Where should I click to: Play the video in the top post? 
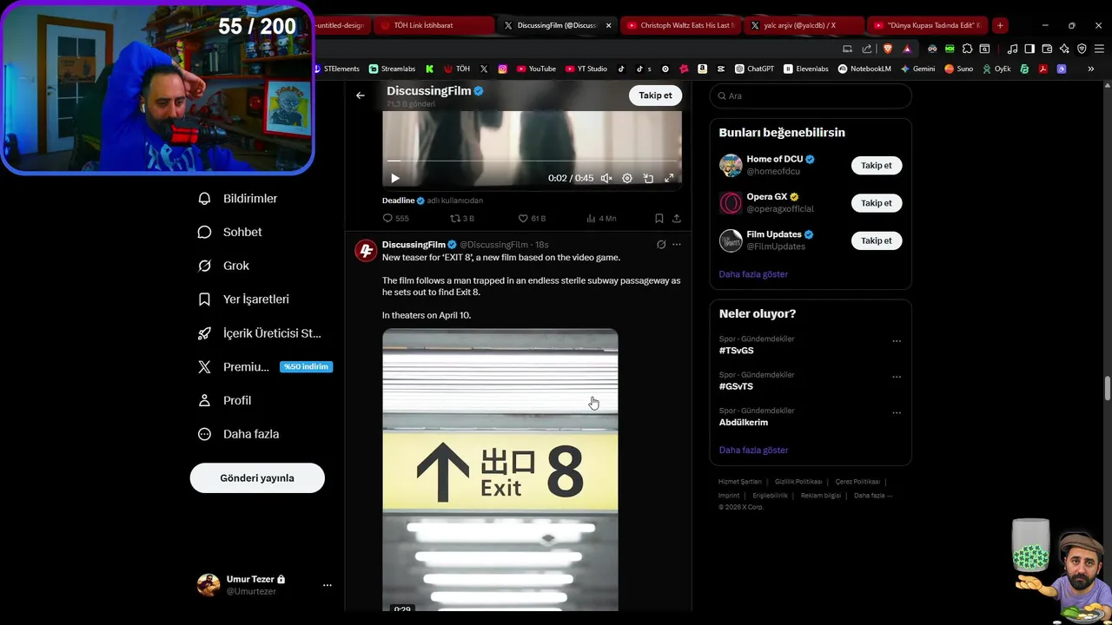(394, 178)
